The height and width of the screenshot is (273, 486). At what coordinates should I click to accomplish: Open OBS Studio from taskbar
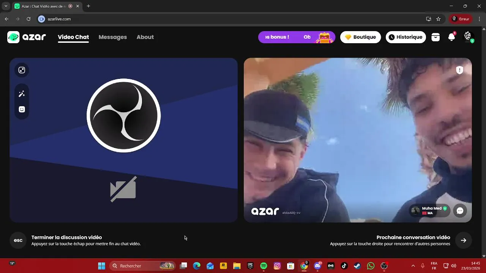[384, 266]
